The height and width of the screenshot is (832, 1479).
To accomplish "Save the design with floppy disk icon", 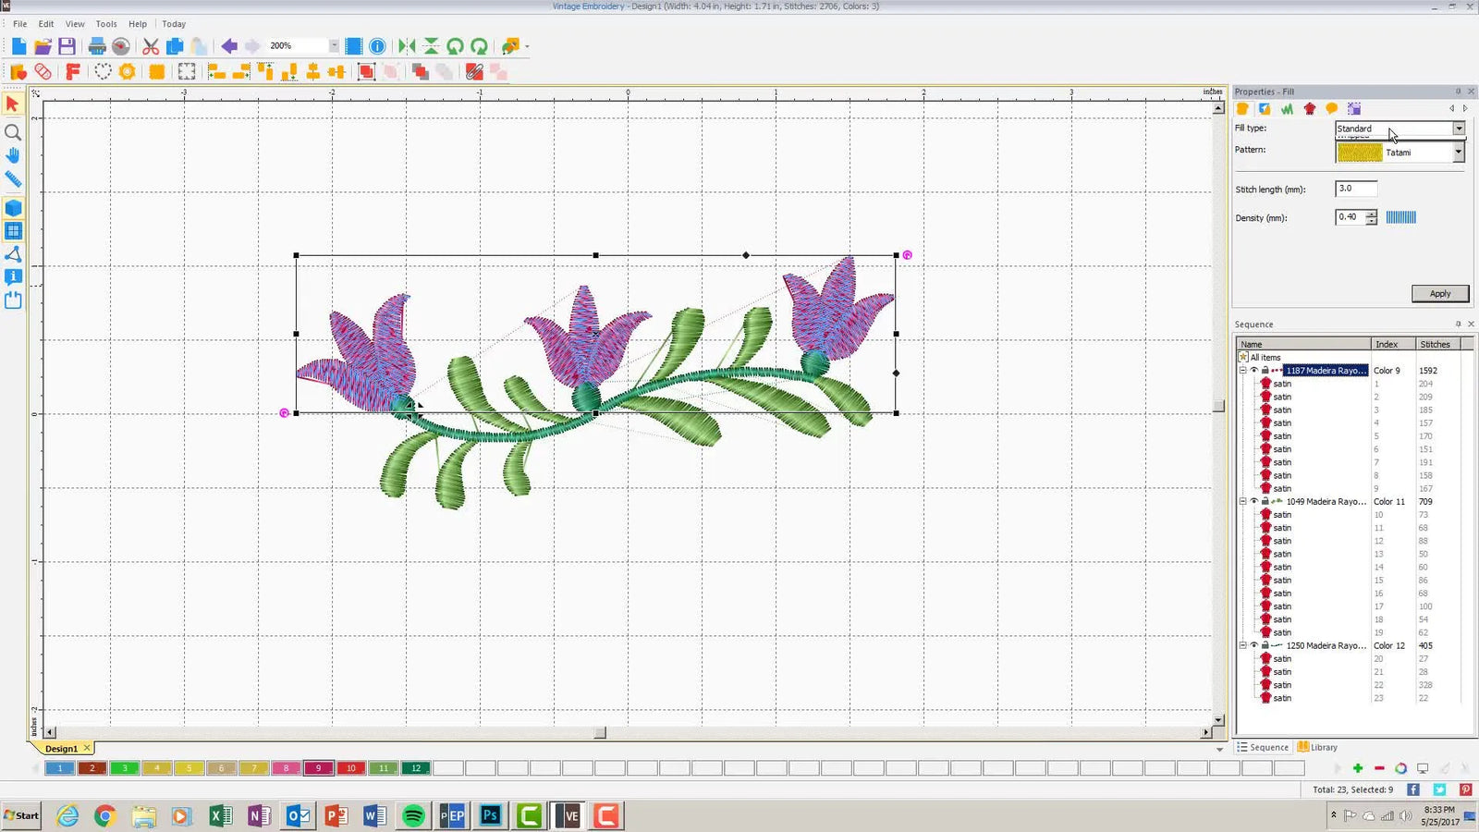I will (x=67, y=46).
